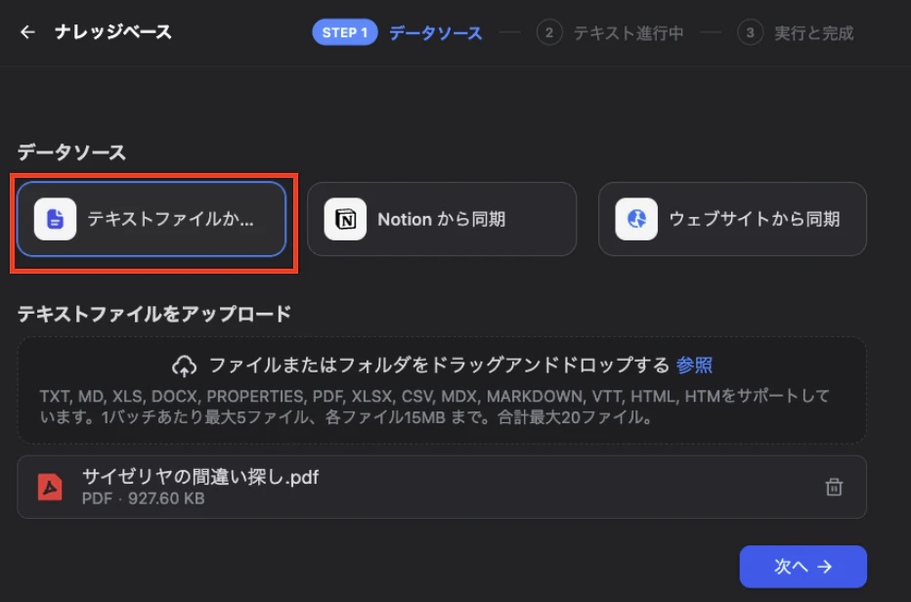This screenshot has height=602, width=911.
Task: Click the step 2 circled number
Action: 549,32
